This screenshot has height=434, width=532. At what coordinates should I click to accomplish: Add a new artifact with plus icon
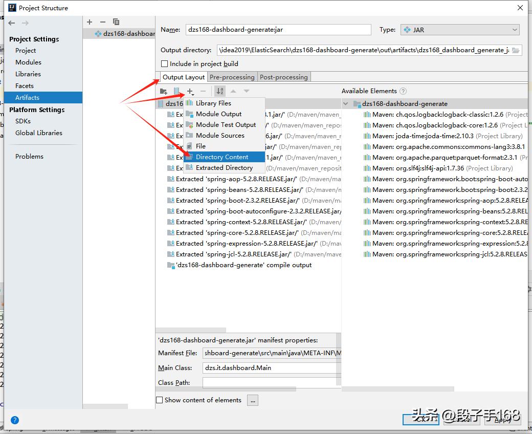click(x=90, y=22)
